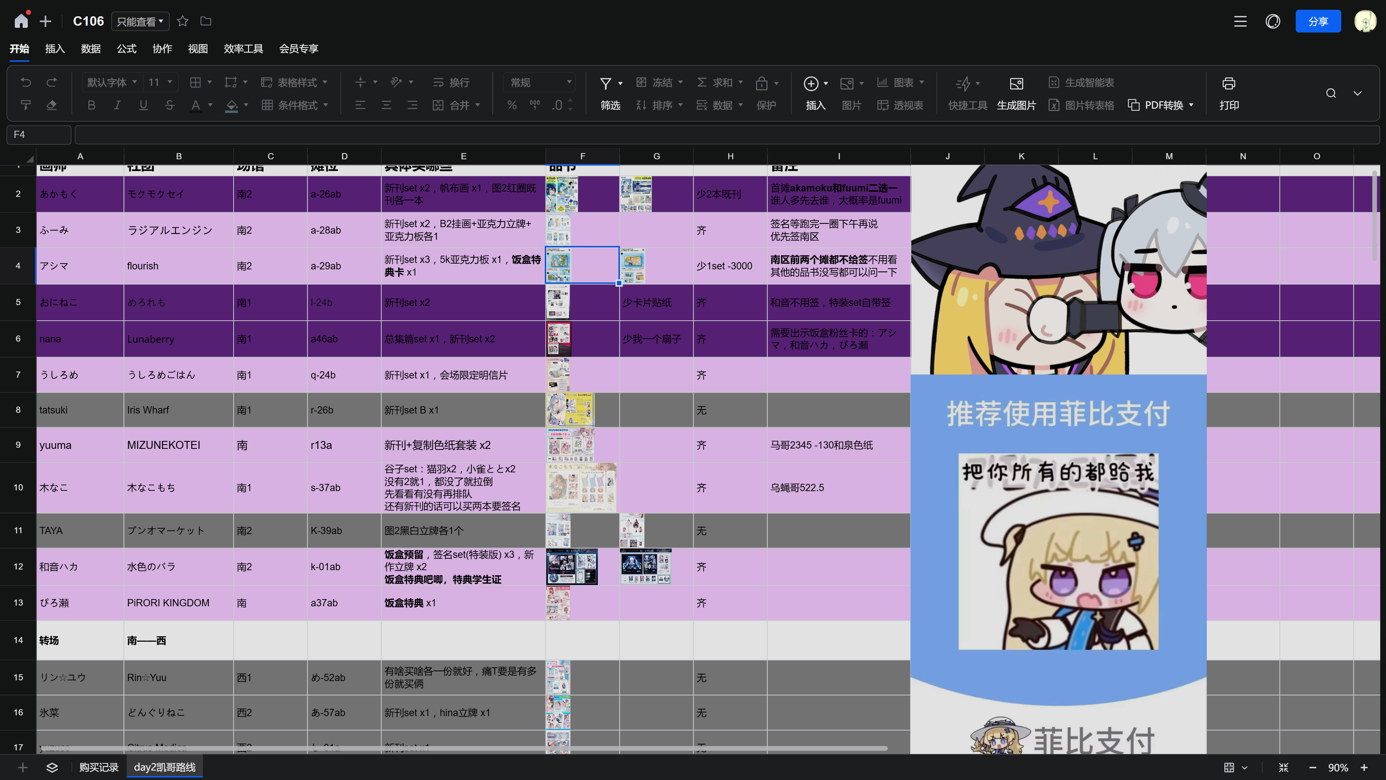Click the move-to-folder icon

tap(205, 21)
